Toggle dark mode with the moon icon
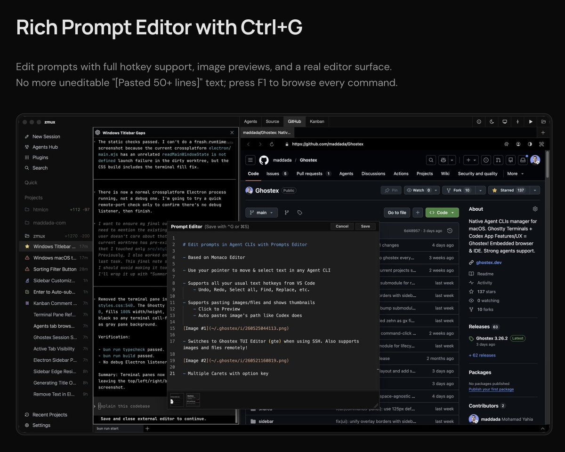The height and width of the screenshot is (452, 565). [492, 121]
